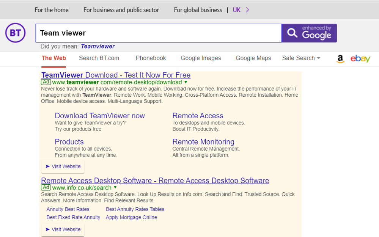Switch to the Google Images tab
Viewport: 379px width, 237px height.
click(201, 58)
